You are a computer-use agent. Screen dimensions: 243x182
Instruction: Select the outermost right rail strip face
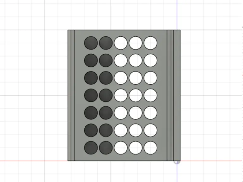[177, 95]
